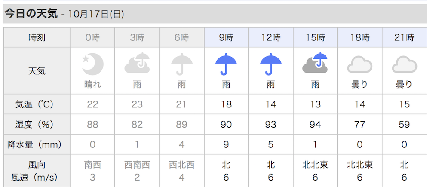Click the 今日の天気 heading

(31, 13)
